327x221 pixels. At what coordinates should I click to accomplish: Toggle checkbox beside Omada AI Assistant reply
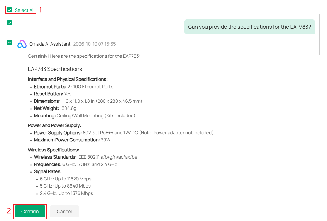click(9, 42)
